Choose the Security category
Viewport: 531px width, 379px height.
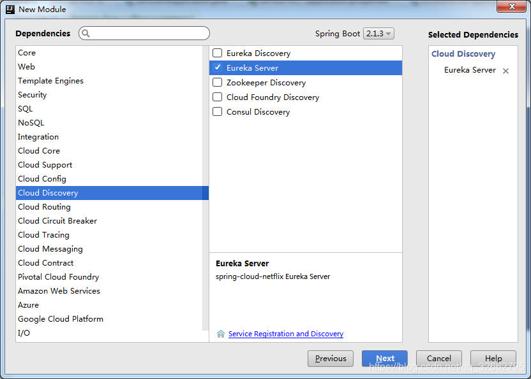(109, 95)
